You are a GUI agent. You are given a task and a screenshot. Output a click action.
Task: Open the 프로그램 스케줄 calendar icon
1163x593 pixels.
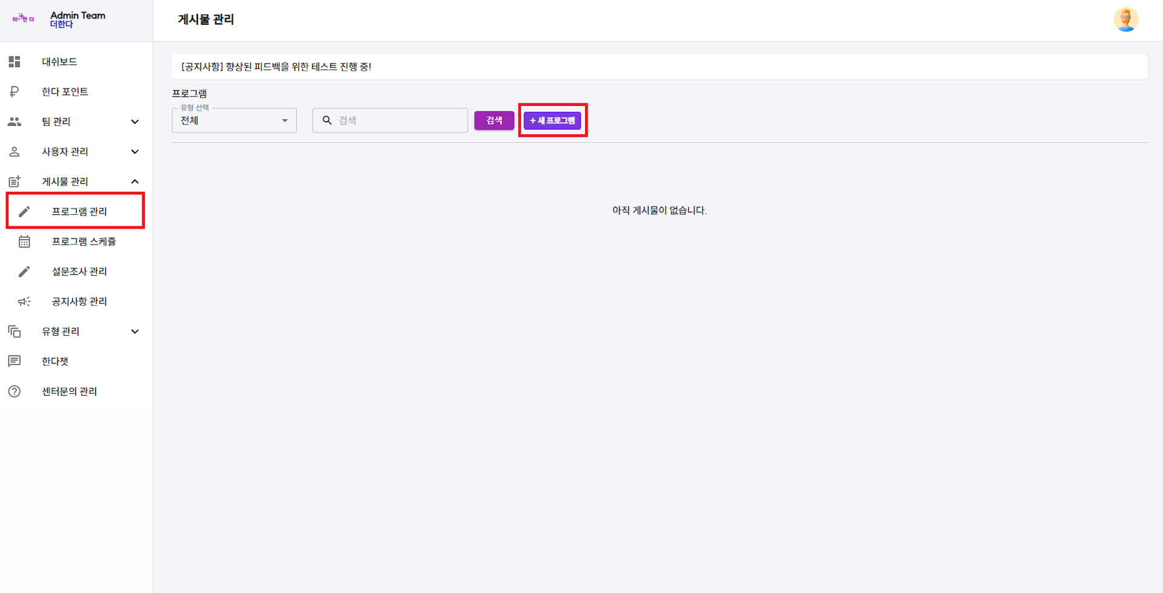click(24, 241)
